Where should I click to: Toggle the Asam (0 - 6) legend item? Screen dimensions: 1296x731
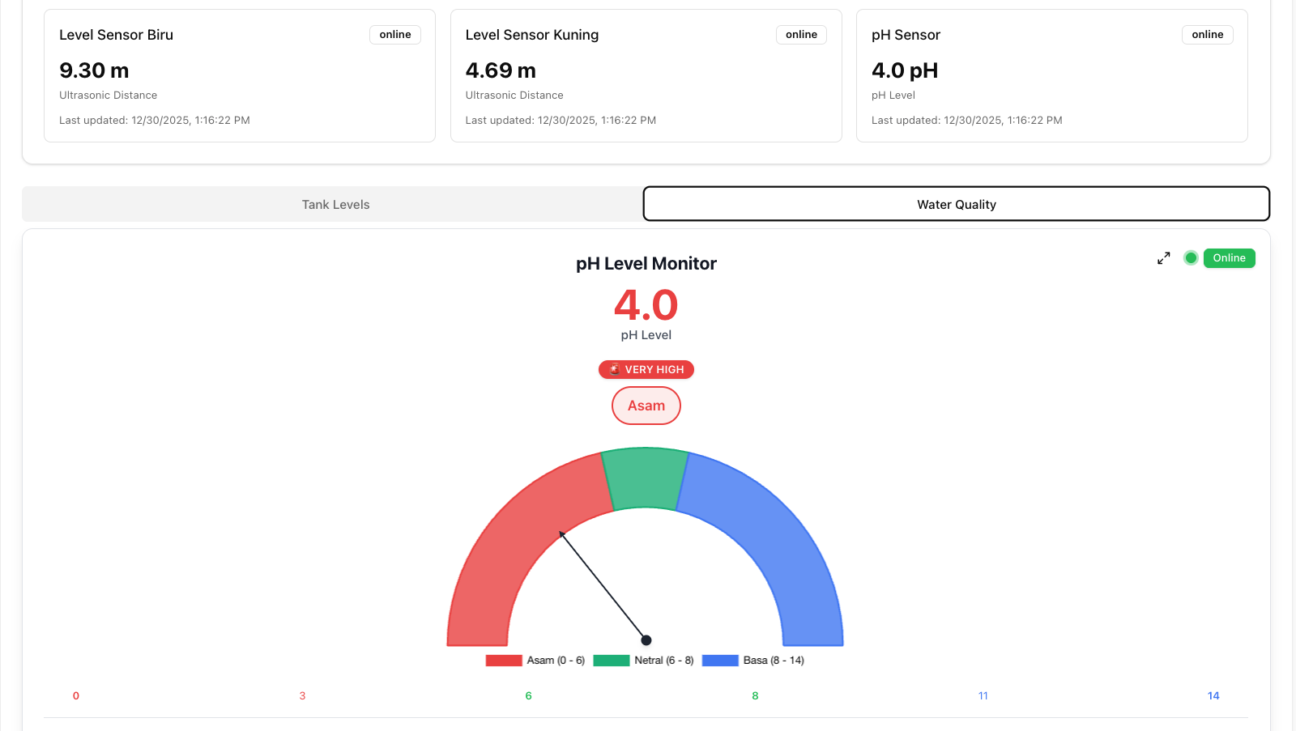(535, 661)
